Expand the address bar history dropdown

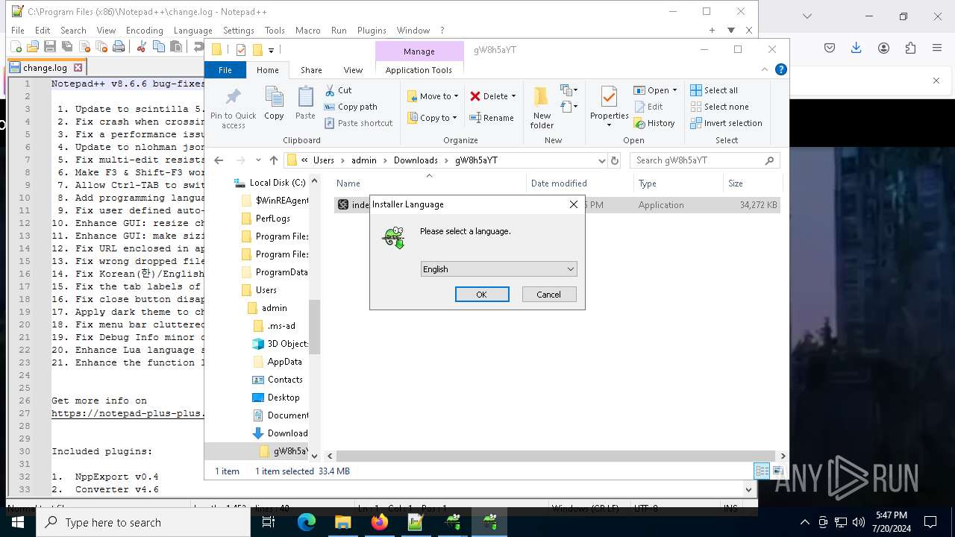click(x=601, y=160)
